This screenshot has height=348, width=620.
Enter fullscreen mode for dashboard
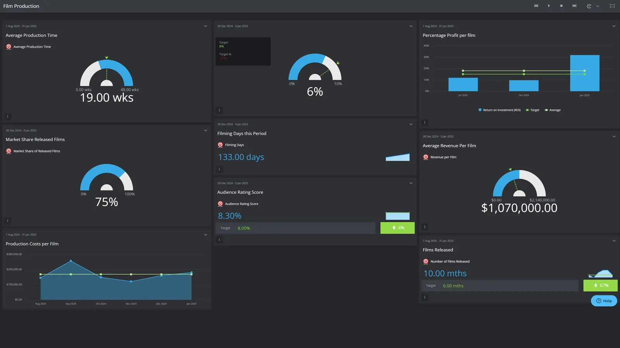pyautogui.click(x=612, y=6)
